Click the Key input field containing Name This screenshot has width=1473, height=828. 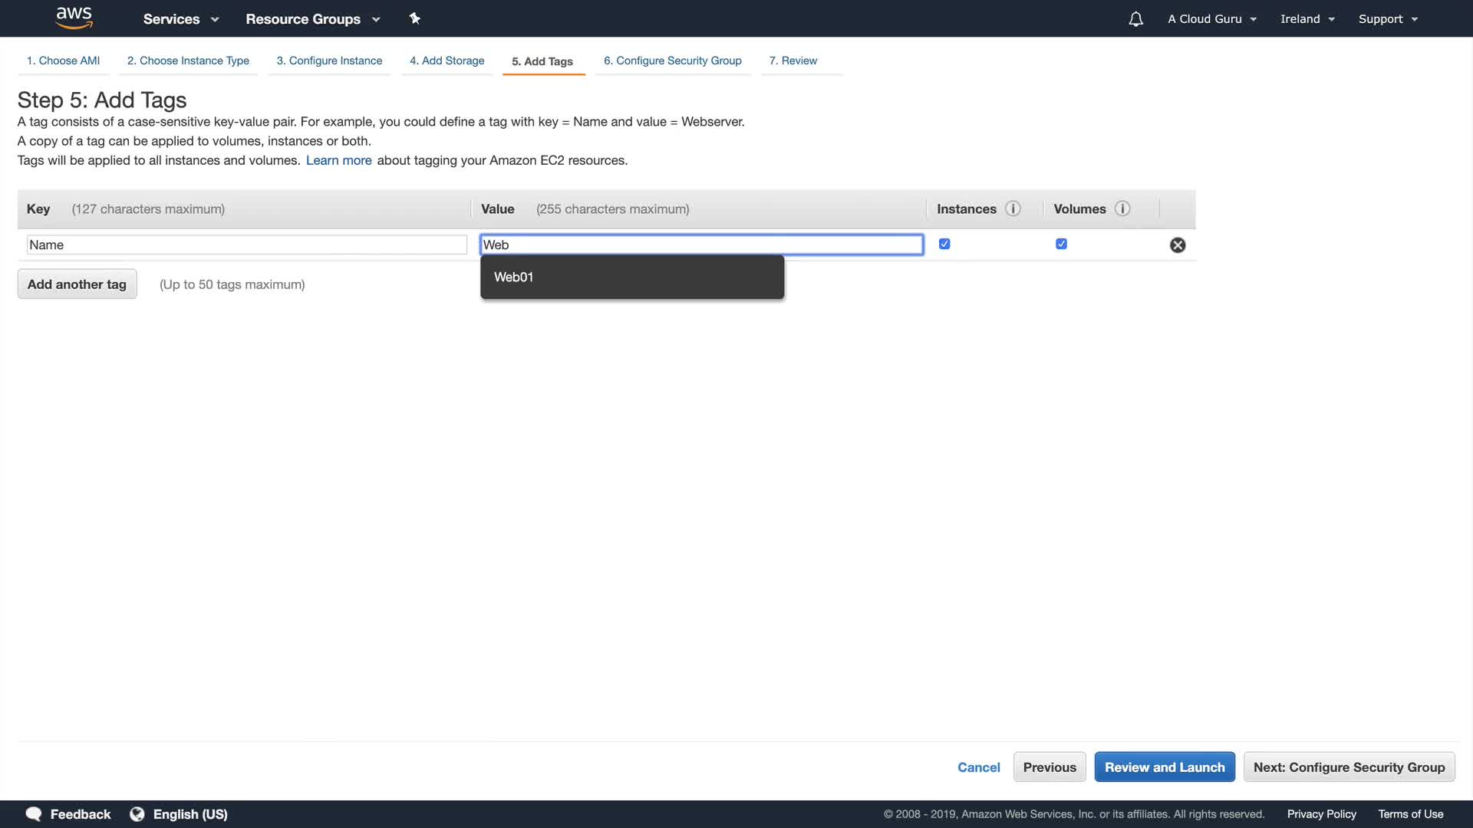coord(246,245)
